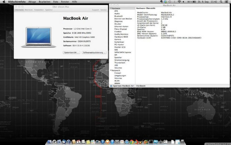The width and height of the screenshot is (231, 145).
Task: Open the Hilfe menu
Action: click(75, 2)
